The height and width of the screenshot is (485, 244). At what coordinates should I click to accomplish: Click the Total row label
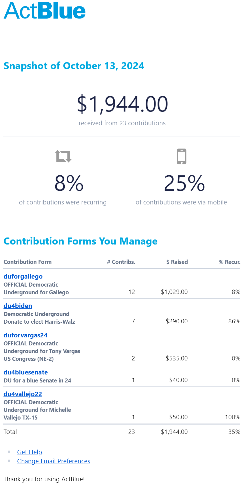click(x=10, y=432)
